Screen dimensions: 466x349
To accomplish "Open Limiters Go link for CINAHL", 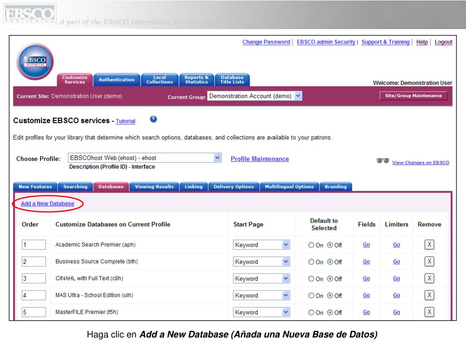I will tap(396, 279).
